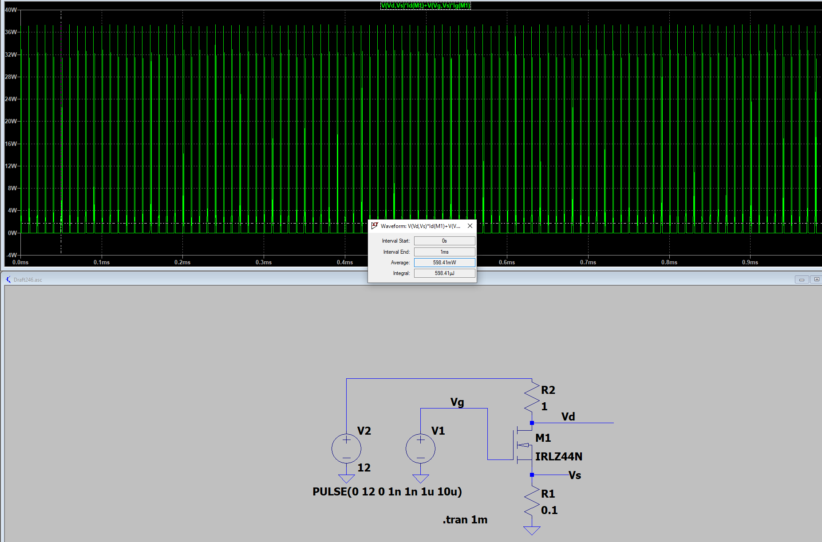The height and width of the screenshot is (542, 822).
Task: Click the Interval Start field showing 0s
Action: click(x=444, y=241)
